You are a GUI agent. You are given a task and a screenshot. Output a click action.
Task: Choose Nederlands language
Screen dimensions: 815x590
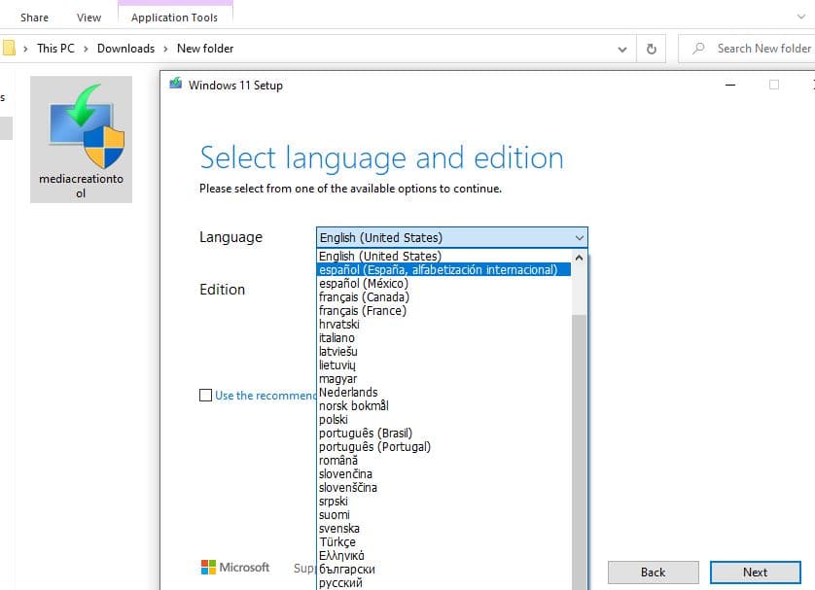(x=443, y=392)
